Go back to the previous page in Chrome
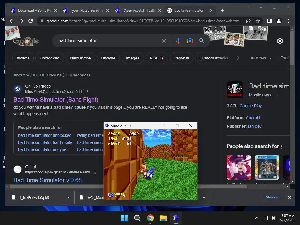The height and width of the screenshot is (225, 300). [x=12, y=21]
